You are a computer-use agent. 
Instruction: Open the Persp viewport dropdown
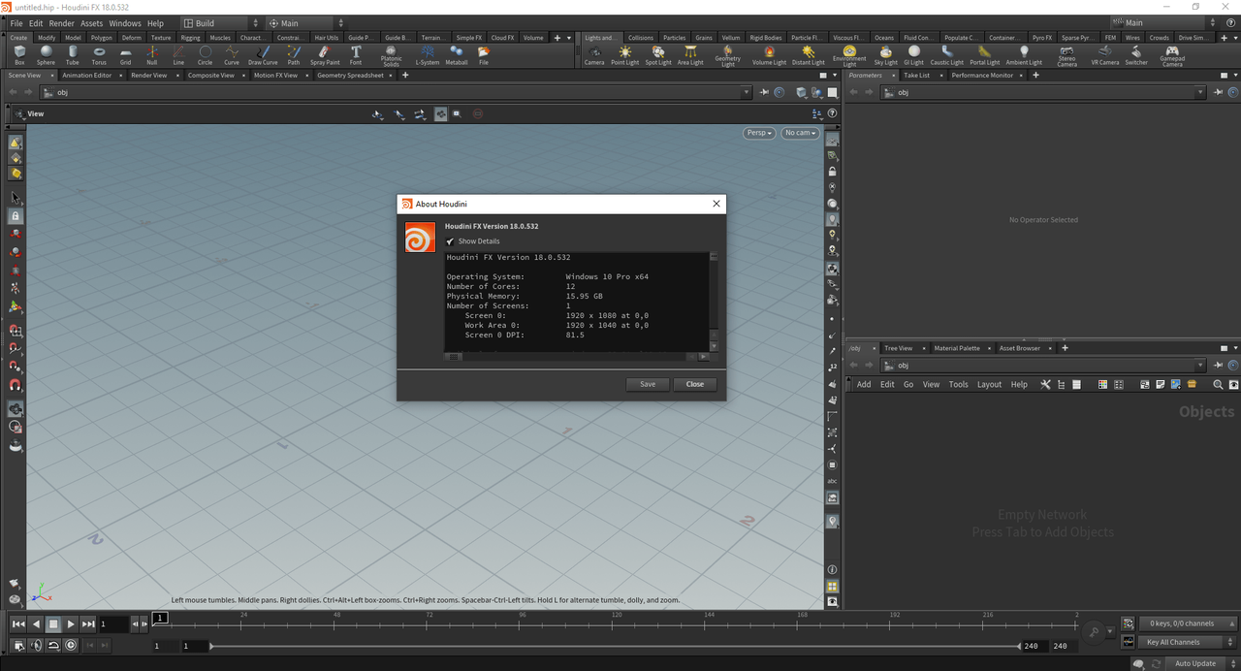pyautogui.click(x=759, y=133)
